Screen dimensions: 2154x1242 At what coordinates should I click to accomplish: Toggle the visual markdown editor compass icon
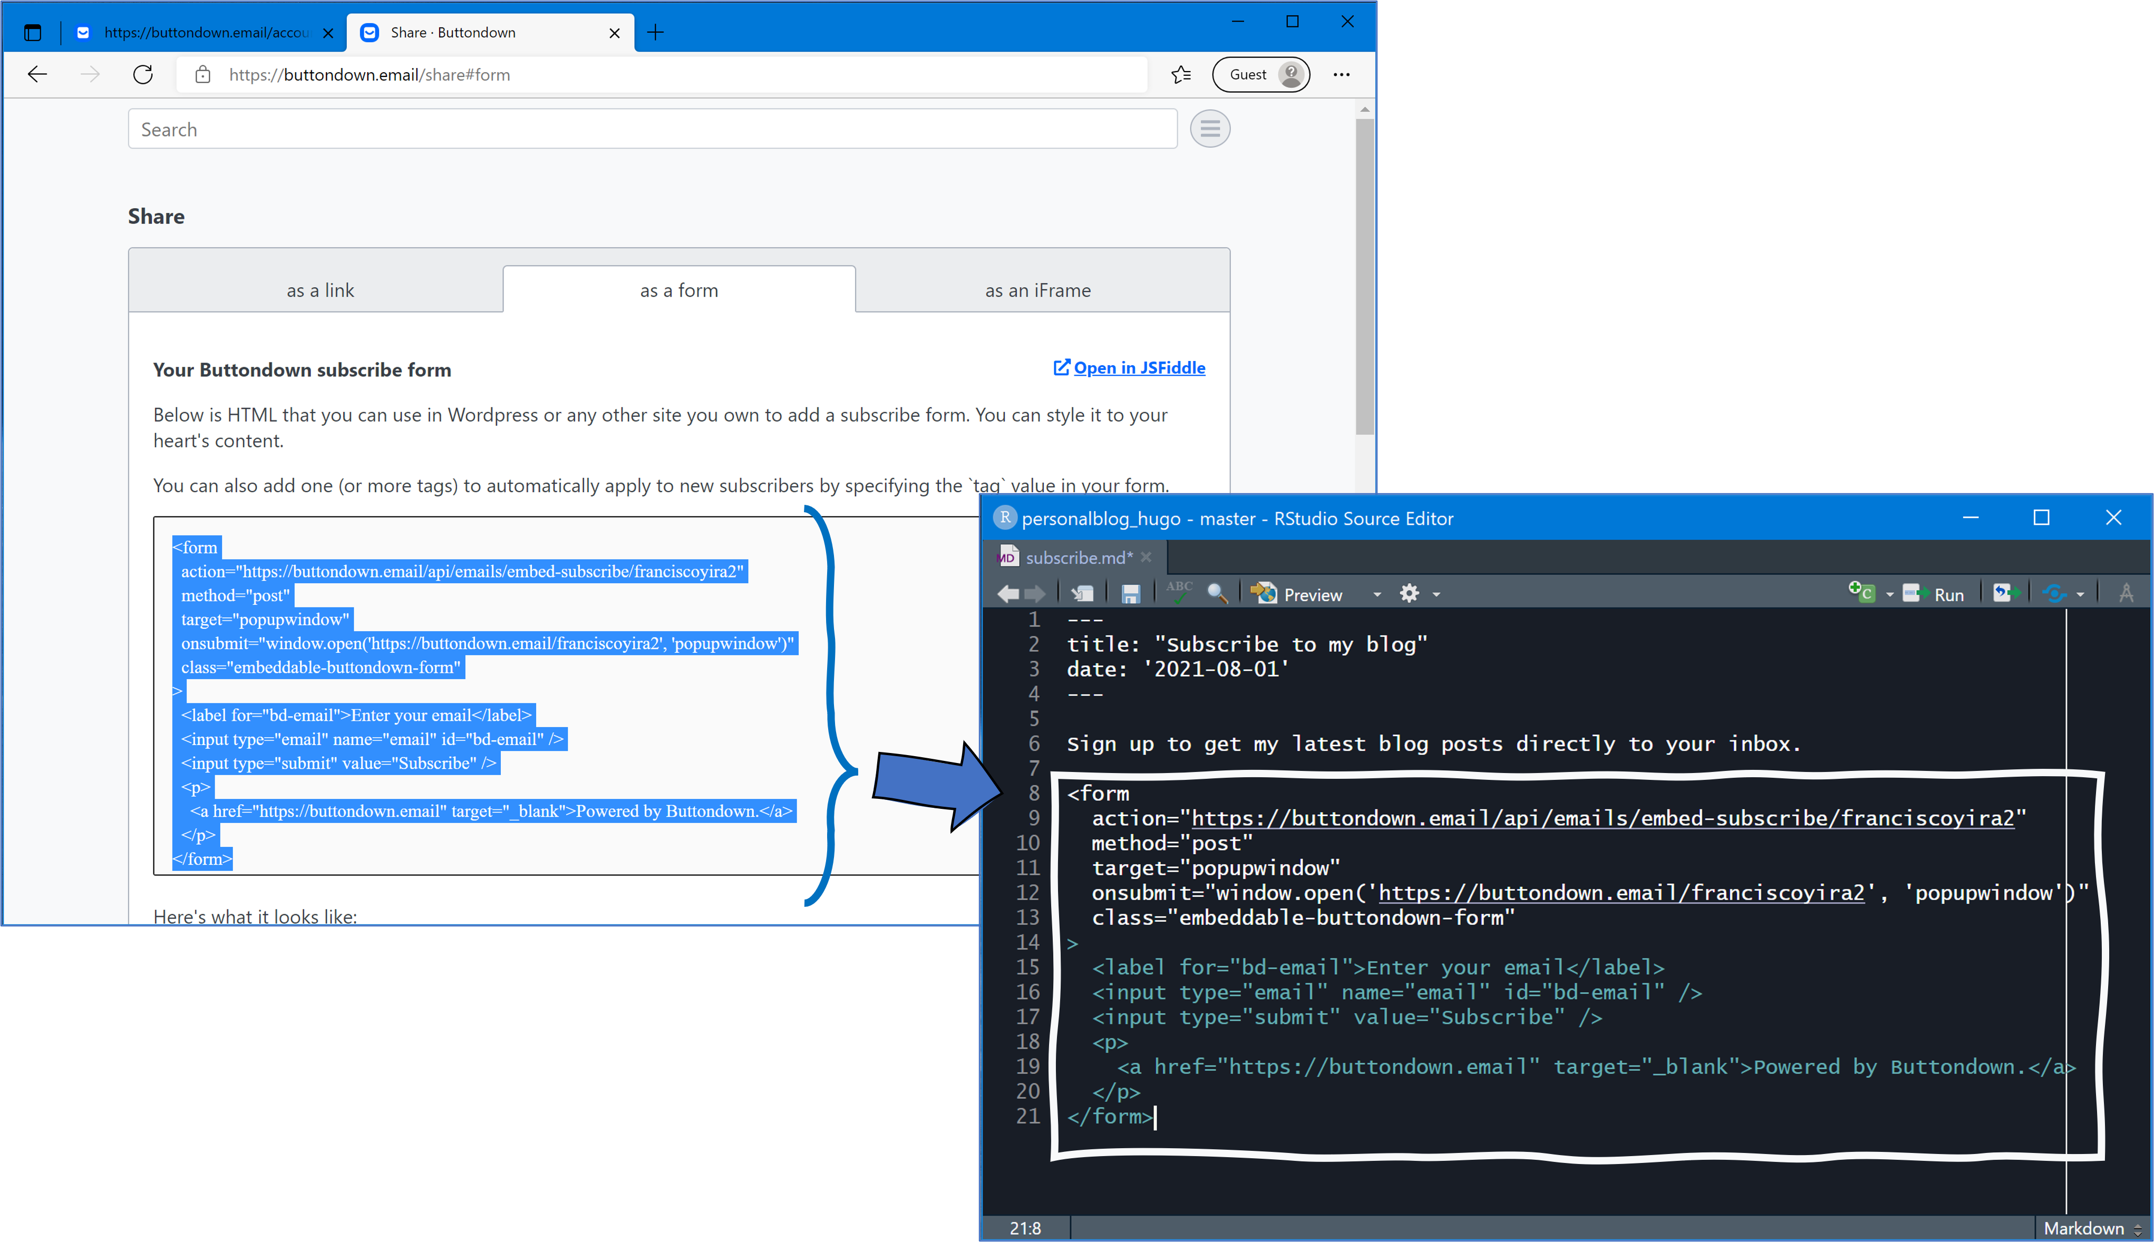[2125, 593]
